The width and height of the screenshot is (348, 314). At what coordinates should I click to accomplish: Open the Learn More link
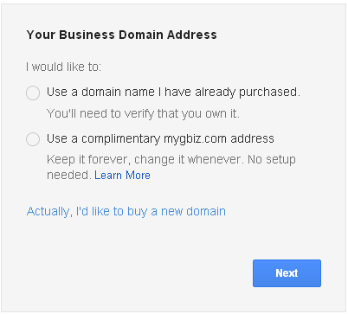122,175
